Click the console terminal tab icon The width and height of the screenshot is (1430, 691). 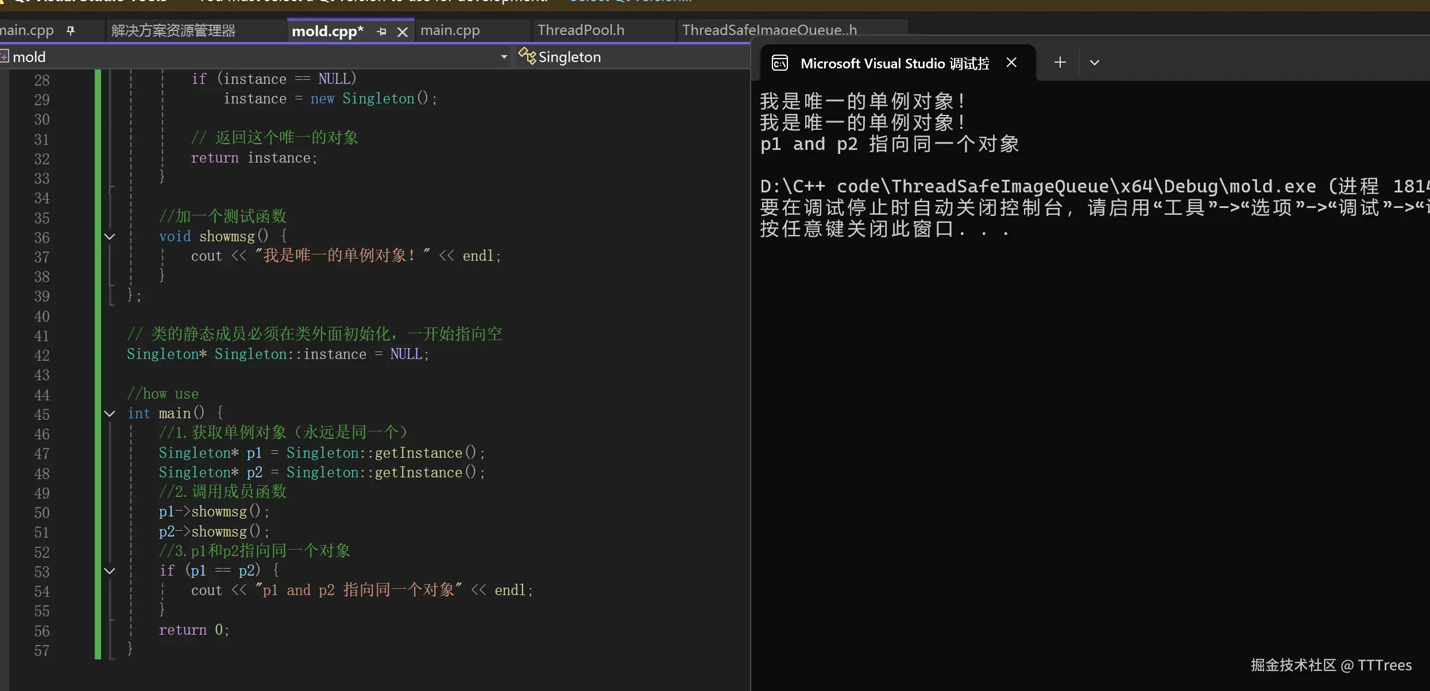[779, 63]
